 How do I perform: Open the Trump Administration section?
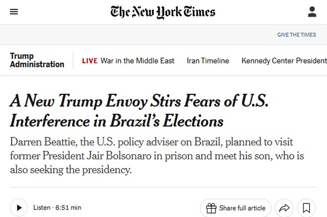[37, 60]
